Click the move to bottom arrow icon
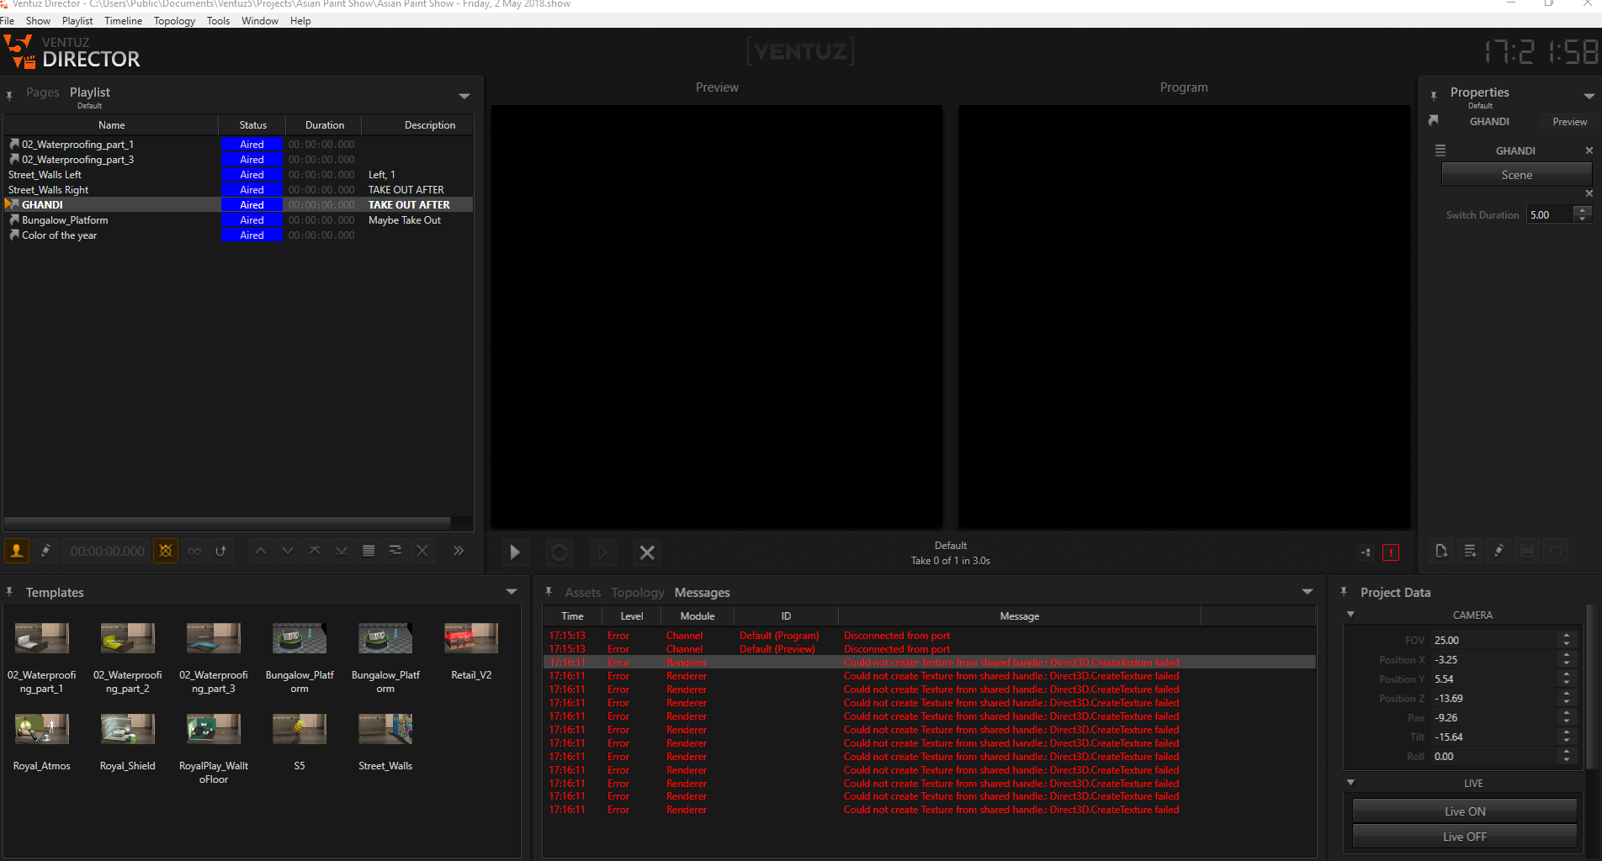 click(x=342, y=551)
